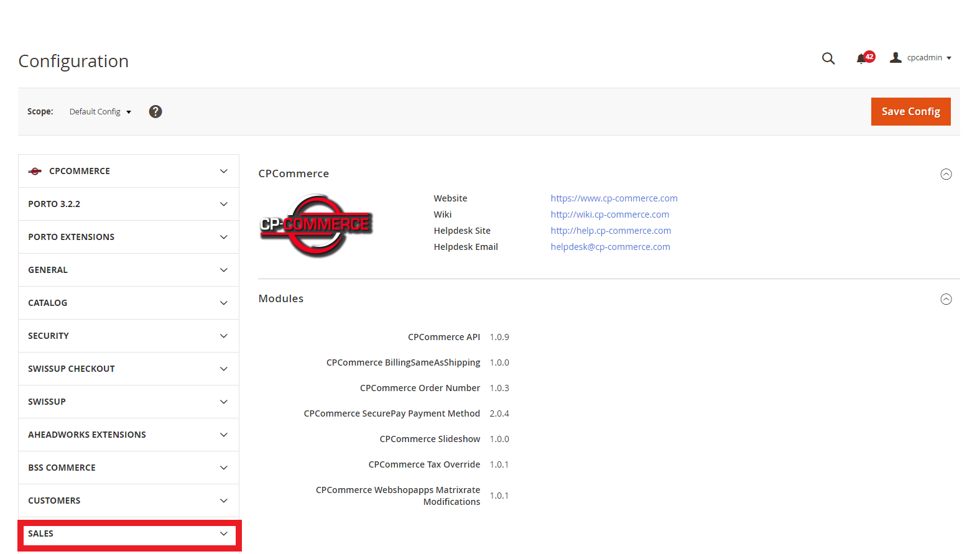Screen dimensions: 972x554
Task: Collapse the CPCommerce section circle arrow
Action: pyautogui.click(x=946, y=174)
